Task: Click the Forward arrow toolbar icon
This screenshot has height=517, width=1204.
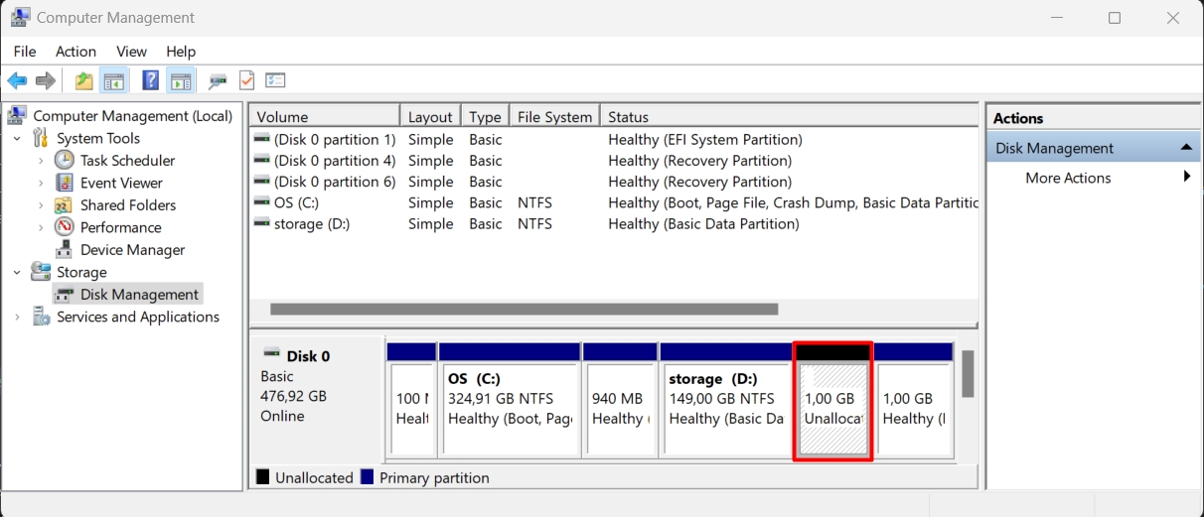Action: [x=45, y=80]
